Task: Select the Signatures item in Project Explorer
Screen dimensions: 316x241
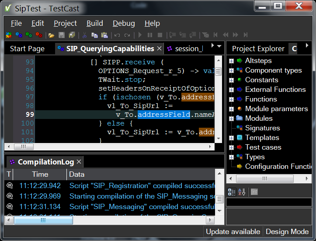Action: [262, 128]
